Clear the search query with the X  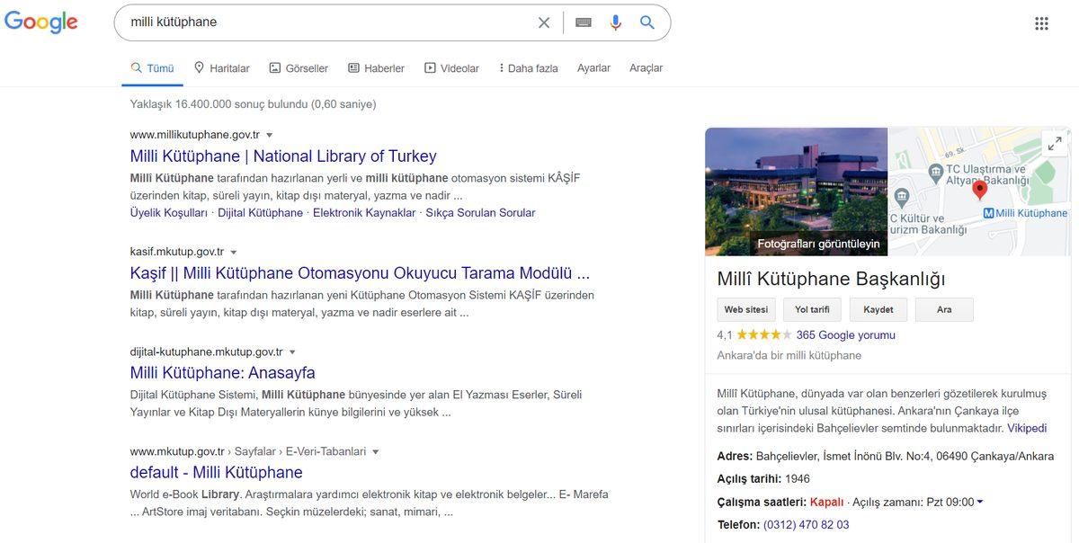click(x=543, y=22)
